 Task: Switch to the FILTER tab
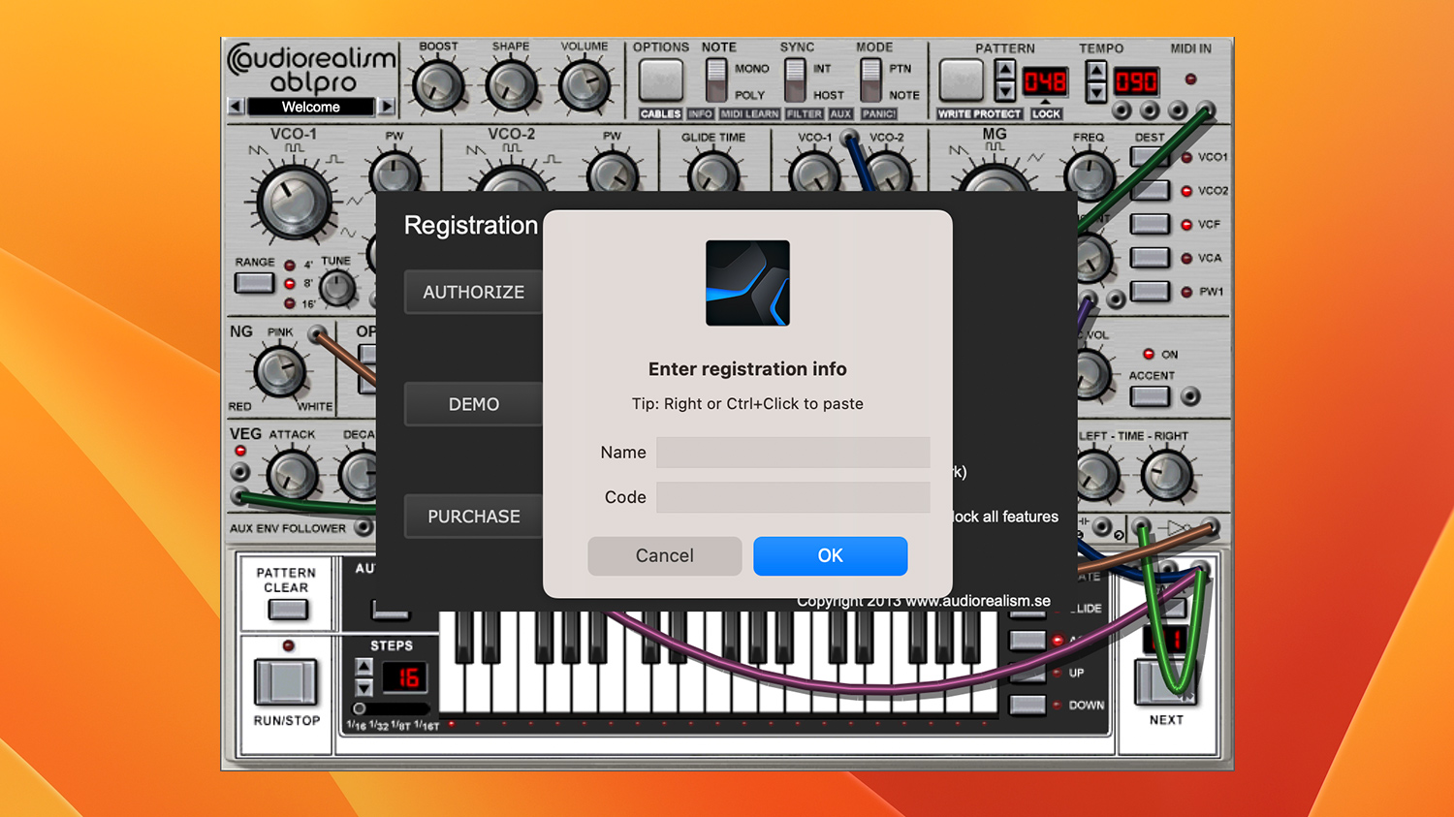tap(805, 114)
